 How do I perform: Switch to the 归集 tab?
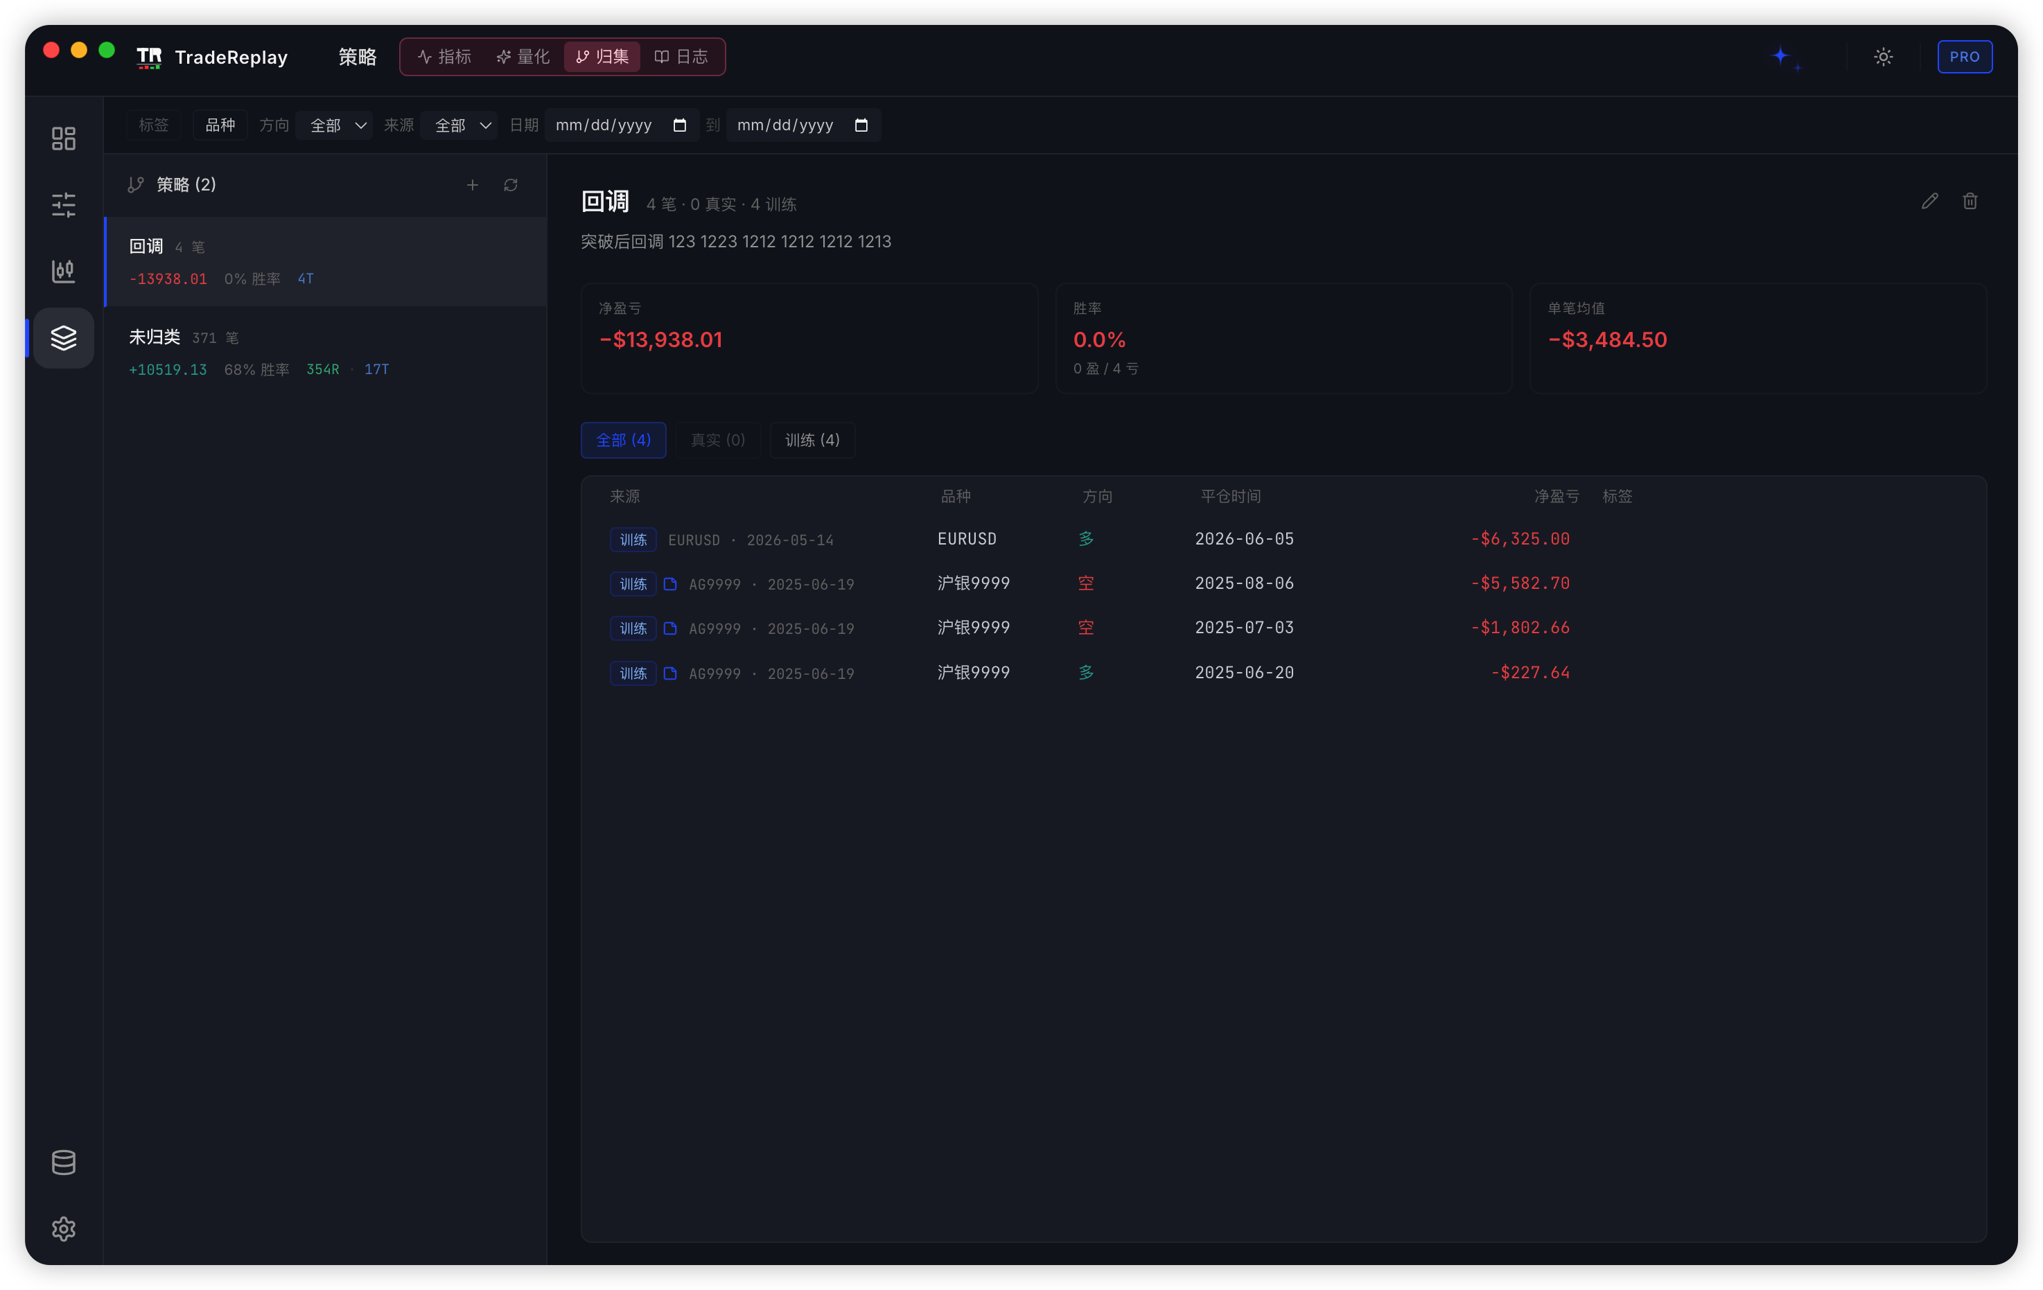pos(602,57)
